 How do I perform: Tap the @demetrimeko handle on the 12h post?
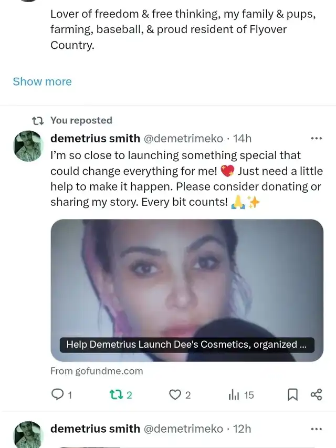(x=183, y=429)
